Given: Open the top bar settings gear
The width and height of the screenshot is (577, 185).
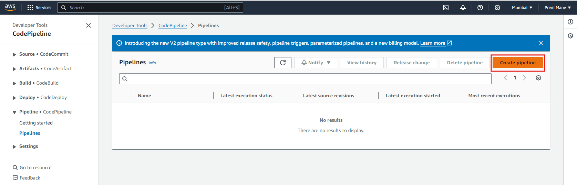Looking at the screenshot, I should (497, 8).
